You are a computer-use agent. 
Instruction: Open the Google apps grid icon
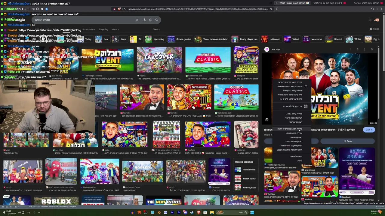click(370, 20)
